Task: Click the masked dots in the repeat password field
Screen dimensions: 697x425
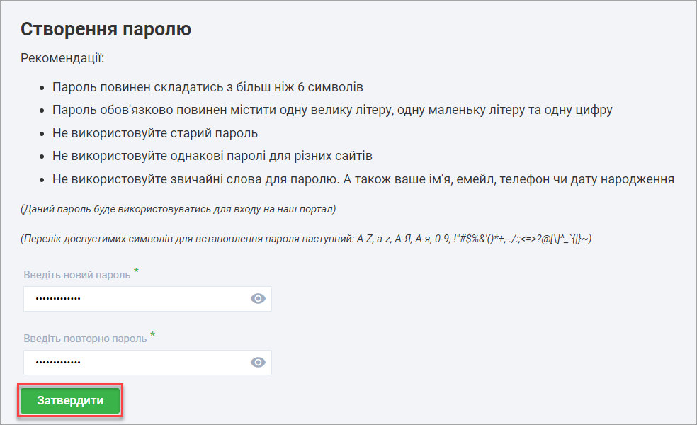Action: (x=58, y=363)
